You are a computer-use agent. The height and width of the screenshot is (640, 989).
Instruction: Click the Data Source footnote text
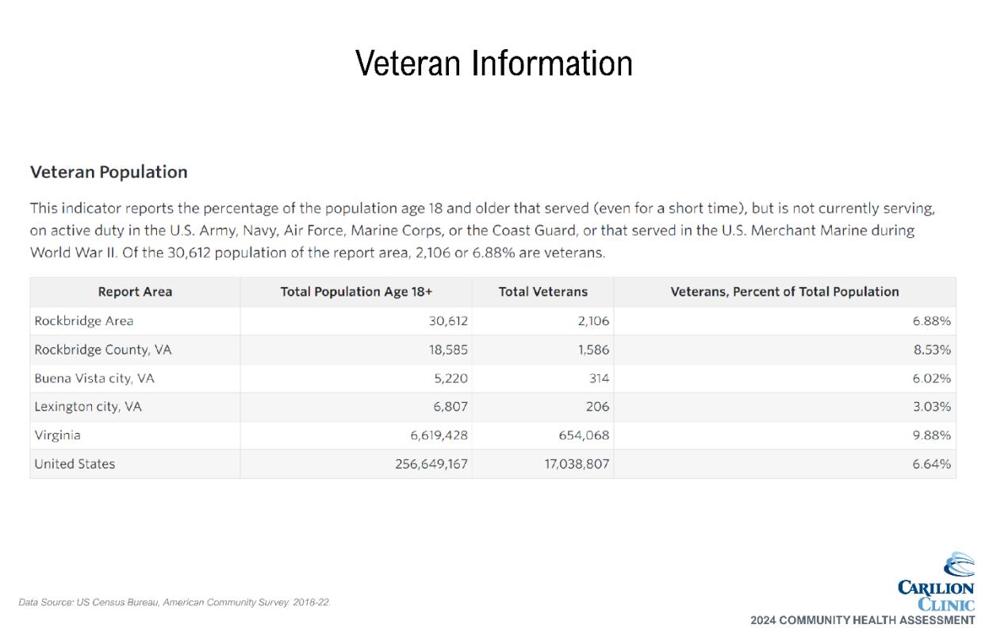(174, 603)
